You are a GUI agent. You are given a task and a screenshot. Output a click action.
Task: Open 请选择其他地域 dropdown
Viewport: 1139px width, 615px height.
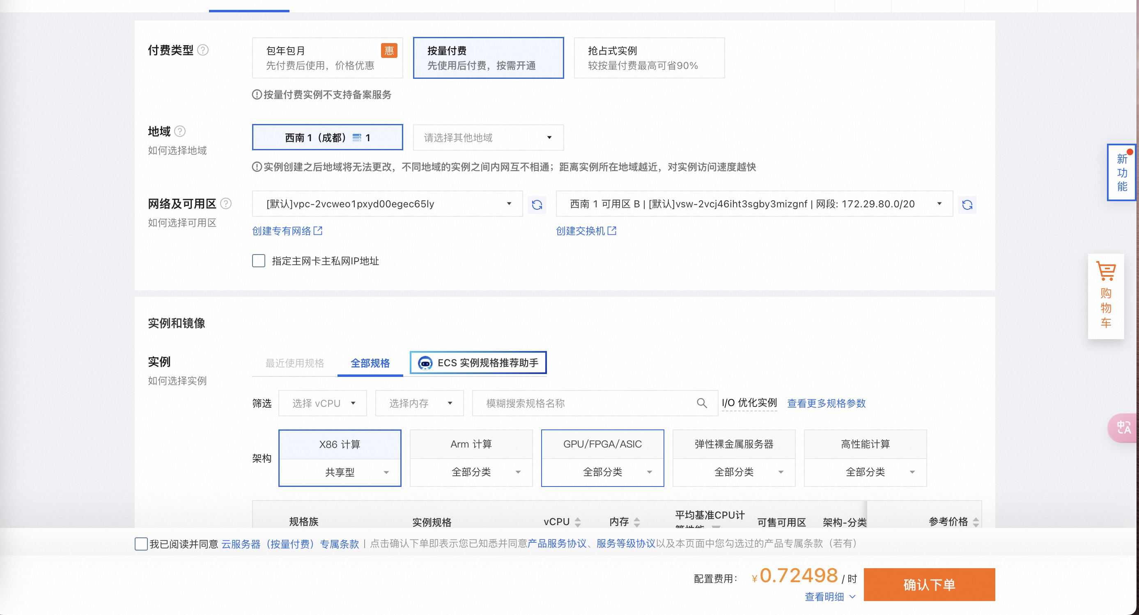pyautogui.click(x=488, y=138)
